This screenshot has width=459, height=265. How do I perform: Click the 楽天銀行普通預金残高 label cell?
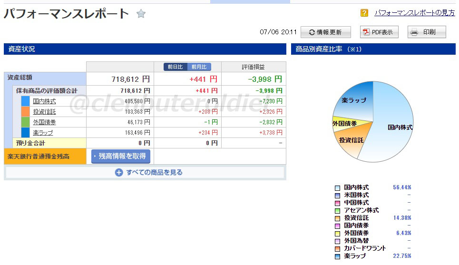[x=45, y=157]
